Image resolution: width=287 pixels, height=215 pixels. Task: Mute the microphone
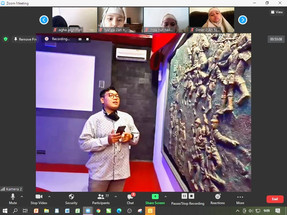click(x=13, y=199)
